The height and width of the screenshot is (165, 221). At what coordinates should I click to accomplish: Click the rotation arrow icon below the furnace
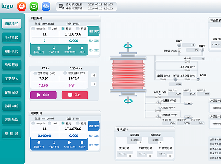coord(128,101)
